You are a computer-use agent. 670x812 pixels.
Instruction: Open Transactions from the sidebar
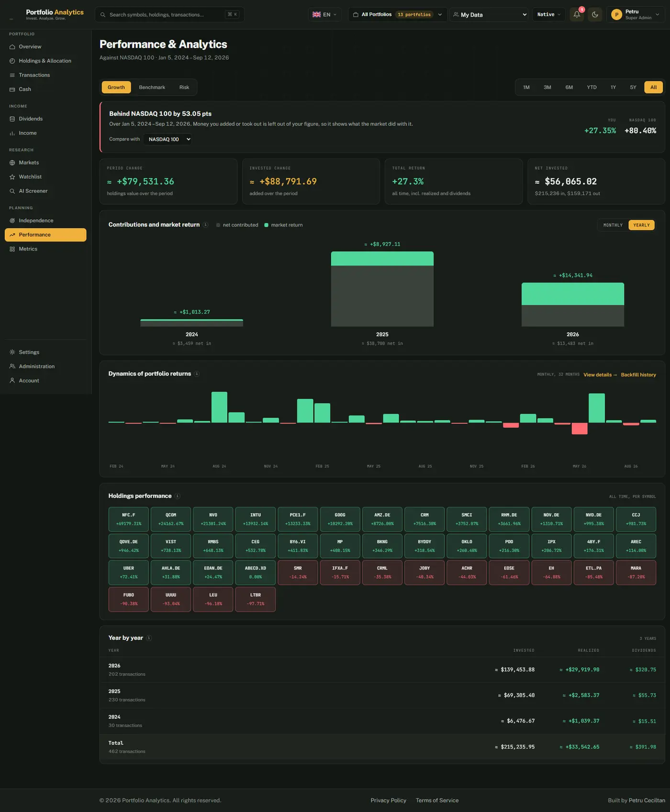[45, 75]
